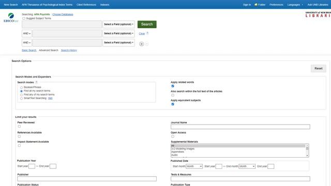
Task: Click the Published Date End year field
Action: [x=271, y=166]
